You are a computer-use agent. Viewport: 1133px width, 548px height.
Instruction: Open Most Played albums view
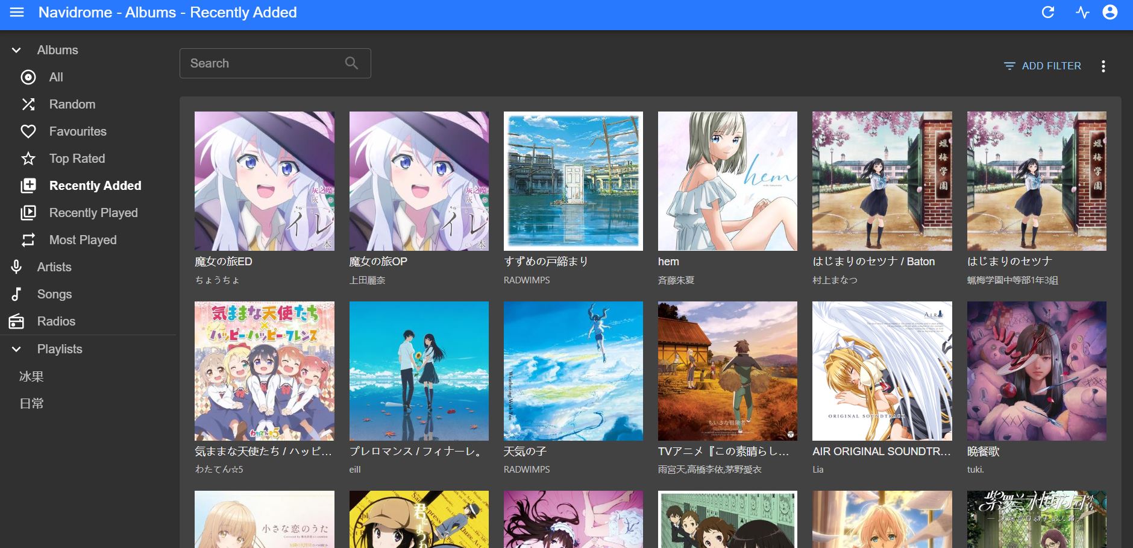(x=83, y=240)
